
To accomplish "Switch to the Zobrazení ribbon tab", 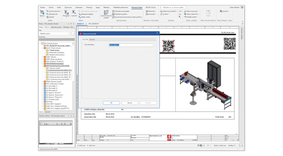I will coord(79,7).
